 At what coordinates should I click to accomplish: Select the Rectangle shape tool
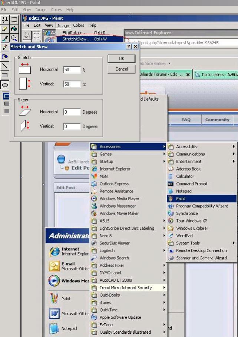pyautogui.click(x=5, y=75)
